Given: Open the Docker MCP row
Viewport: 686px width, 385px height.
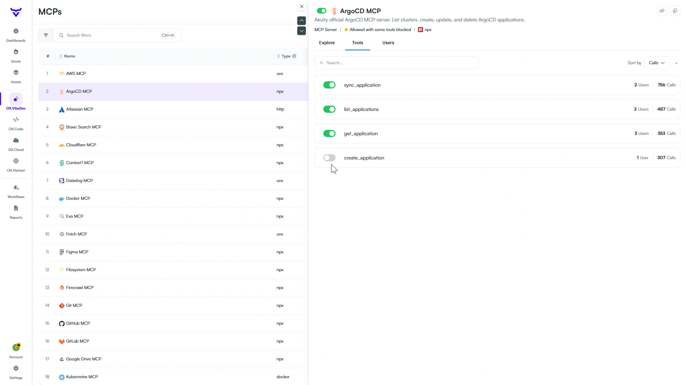Looking at the screenshot, I should click(x=173, y=198).
